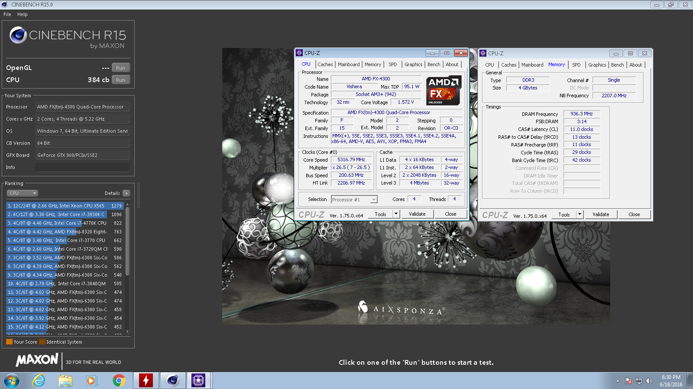Run the OpenGL benchmark
This screenshot has width=693, height=389.
tap(121, 68)
